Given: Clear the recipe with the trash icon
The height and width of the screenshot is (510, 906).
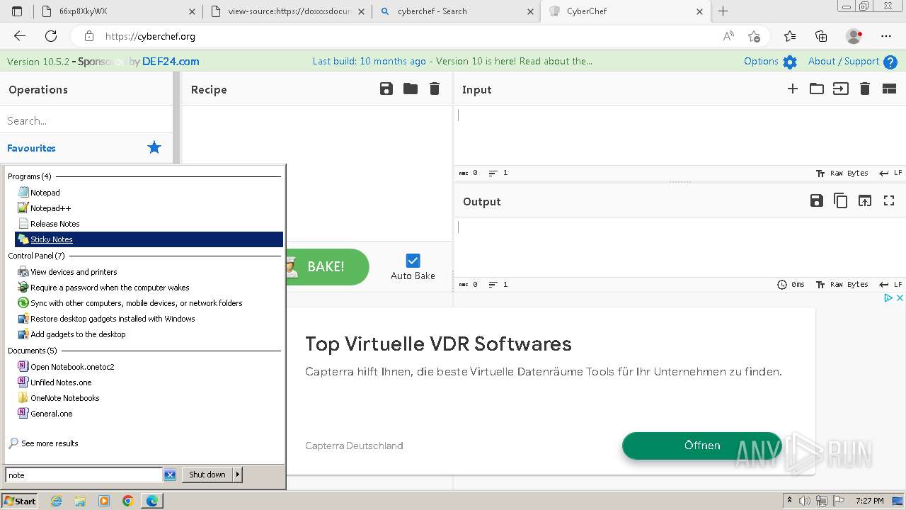Looking at the screenshot, I should [435, 89].
